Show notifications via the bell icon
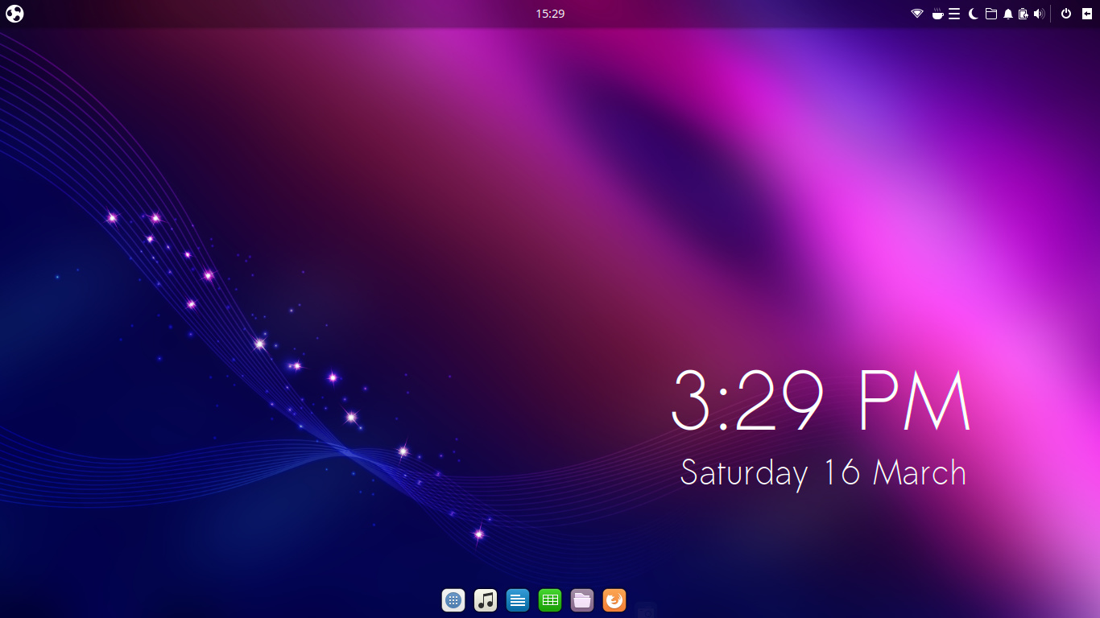The width and height of the screenshot is (1100, 618). [x=1008, y=14]
